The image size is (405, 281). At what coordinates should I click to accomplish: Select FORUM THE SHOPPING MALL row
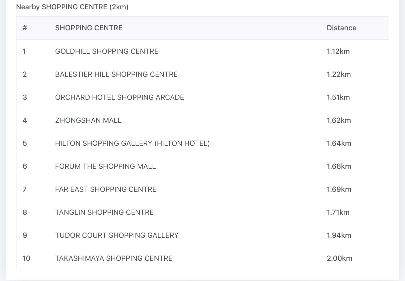(105, 166)
